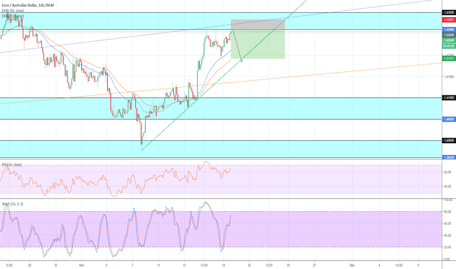The image size is (456, 269).
Task: Click the blue 1.59600 price level tag
Action: [448, 157]
